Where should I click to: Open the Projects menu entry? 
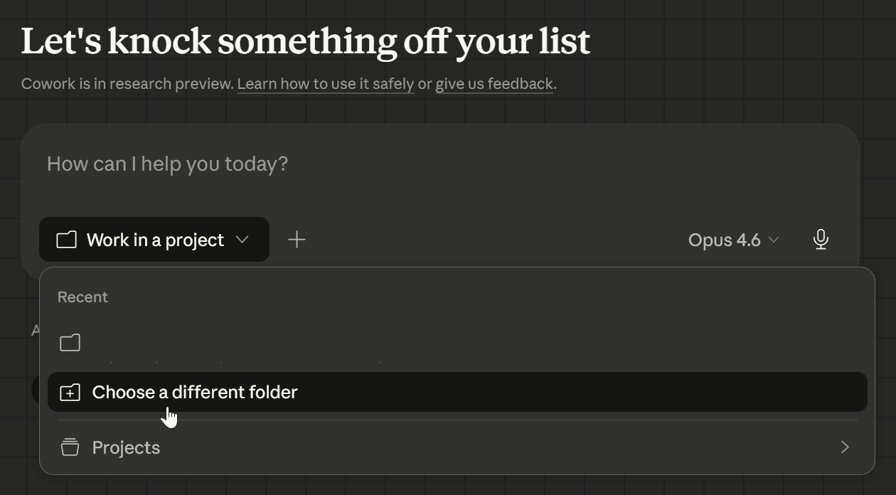pos(126,447)
